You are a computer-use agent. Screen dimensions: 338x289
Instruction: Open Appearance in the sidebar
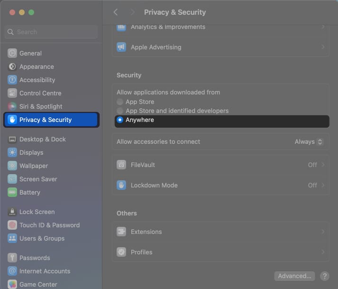(x=51, y=66)
